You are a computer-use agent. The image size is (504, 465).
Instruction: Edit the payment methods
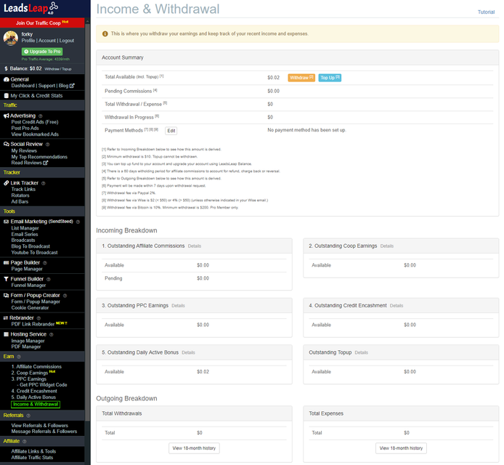click(x=171, y=131)
